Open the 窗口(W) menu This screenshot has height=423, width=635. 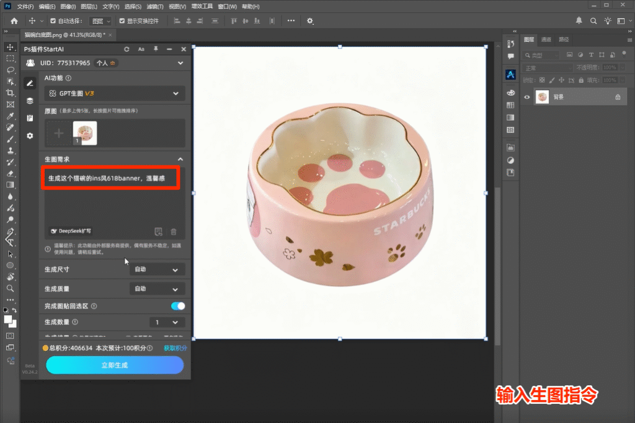coord(227,6)
